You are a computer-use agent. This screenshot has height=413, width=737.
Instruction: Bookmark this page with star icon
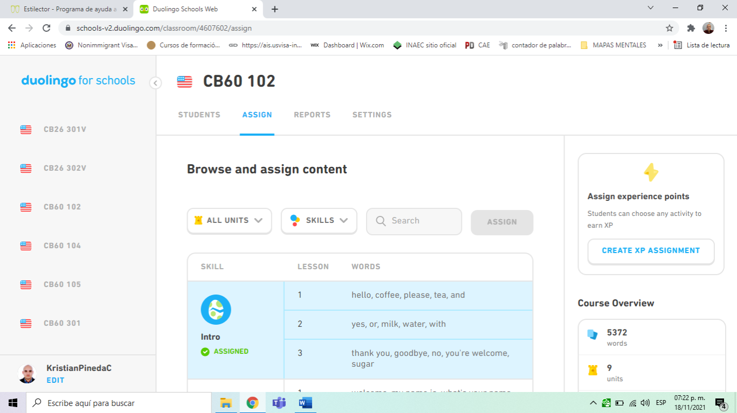pos(670,28)
